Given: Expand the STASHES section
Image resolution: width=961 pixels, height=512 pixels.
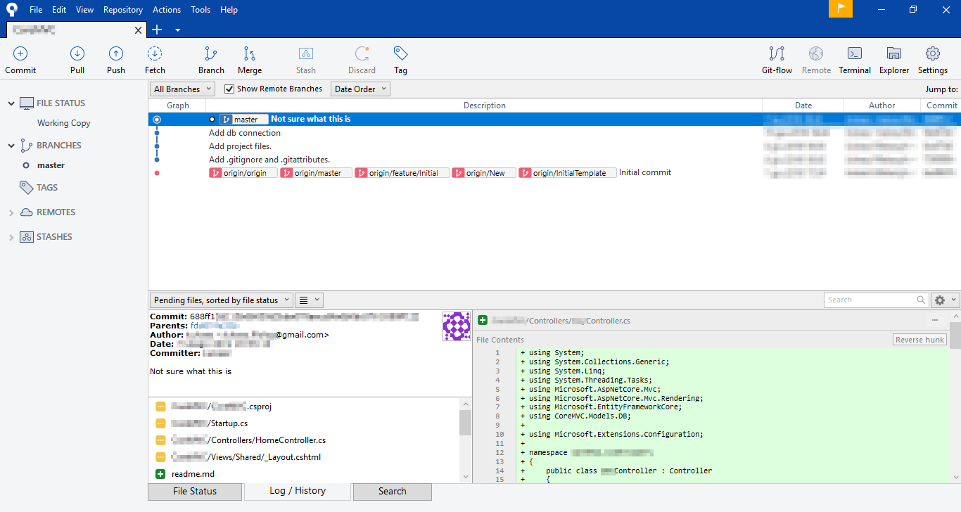Looking at the screenshot, I should tap(11, 238).
